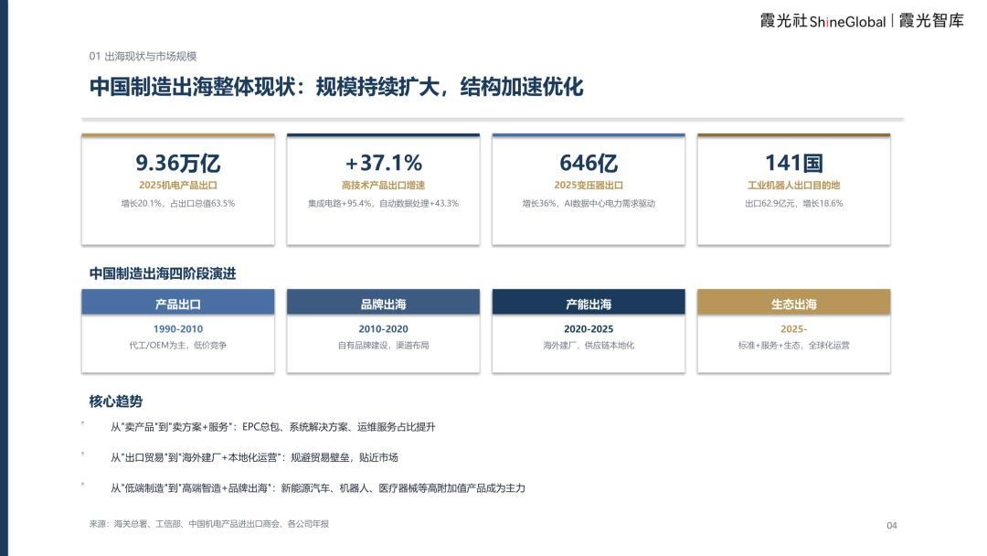Click the 1990-2010 period label
Viewport: 987px width, 556px height.
(x=178, y=328)
